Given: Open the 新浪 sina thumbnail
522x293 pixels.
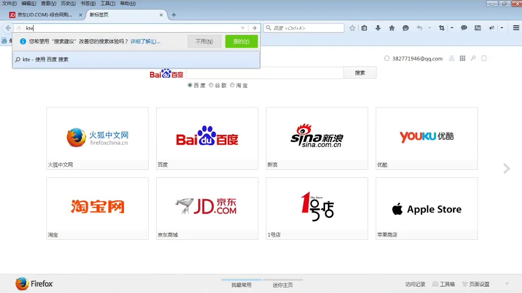Looking at the screenshot, I should coord(317,138).
